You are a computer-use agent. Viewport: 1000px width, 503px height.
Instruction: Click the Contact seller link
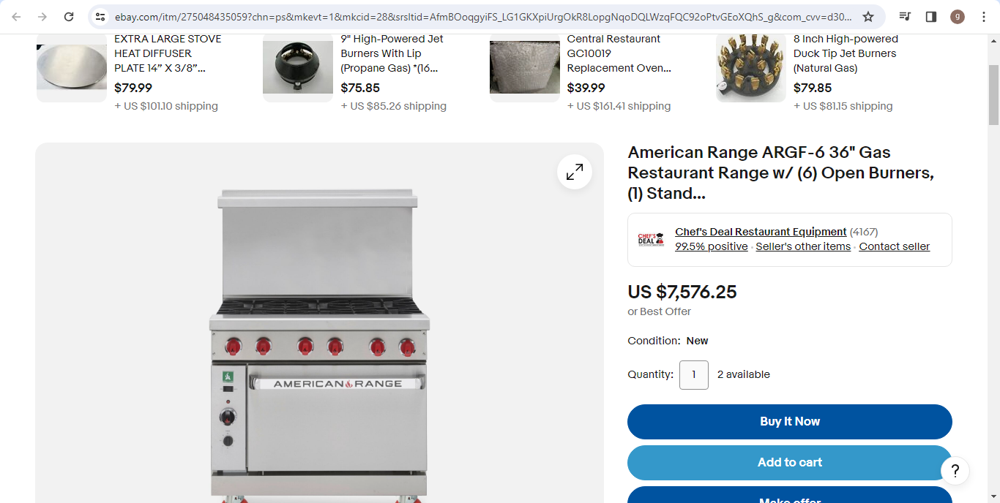click(894, 246)
